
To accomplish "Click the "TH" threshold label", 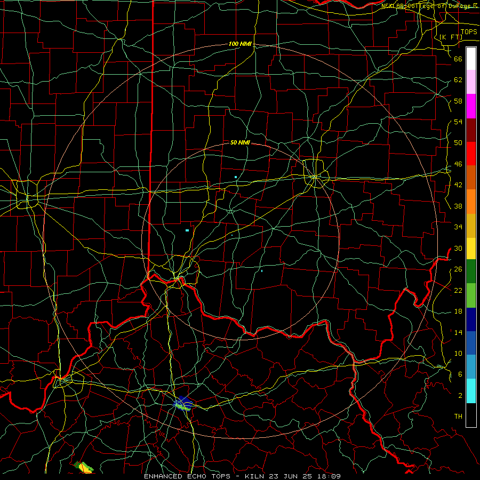I will (x=458, y=417).
